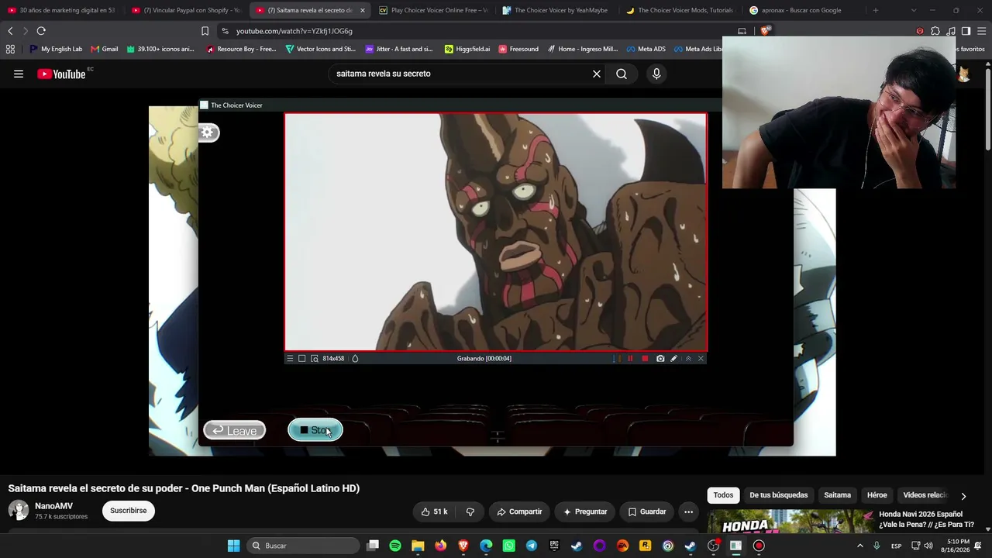Stop the recording with the Stop button
The width and height of the screenshot is (992, 558).
click(x=315, y=430)
